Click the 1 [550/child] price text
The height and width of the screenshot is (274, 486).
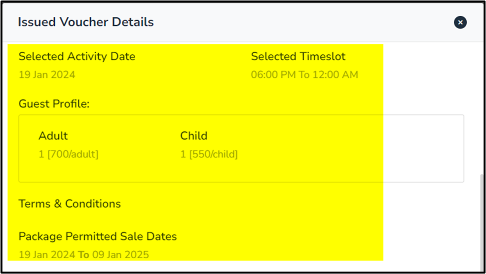pyautogui.click(x=209, y=155)
